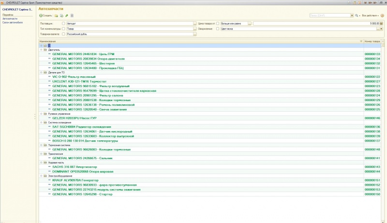
Task: Select row GENERAL MOTORS 24461834 - Цепь ГРМ
Action: pyautogui.click(x=210, y=54)
